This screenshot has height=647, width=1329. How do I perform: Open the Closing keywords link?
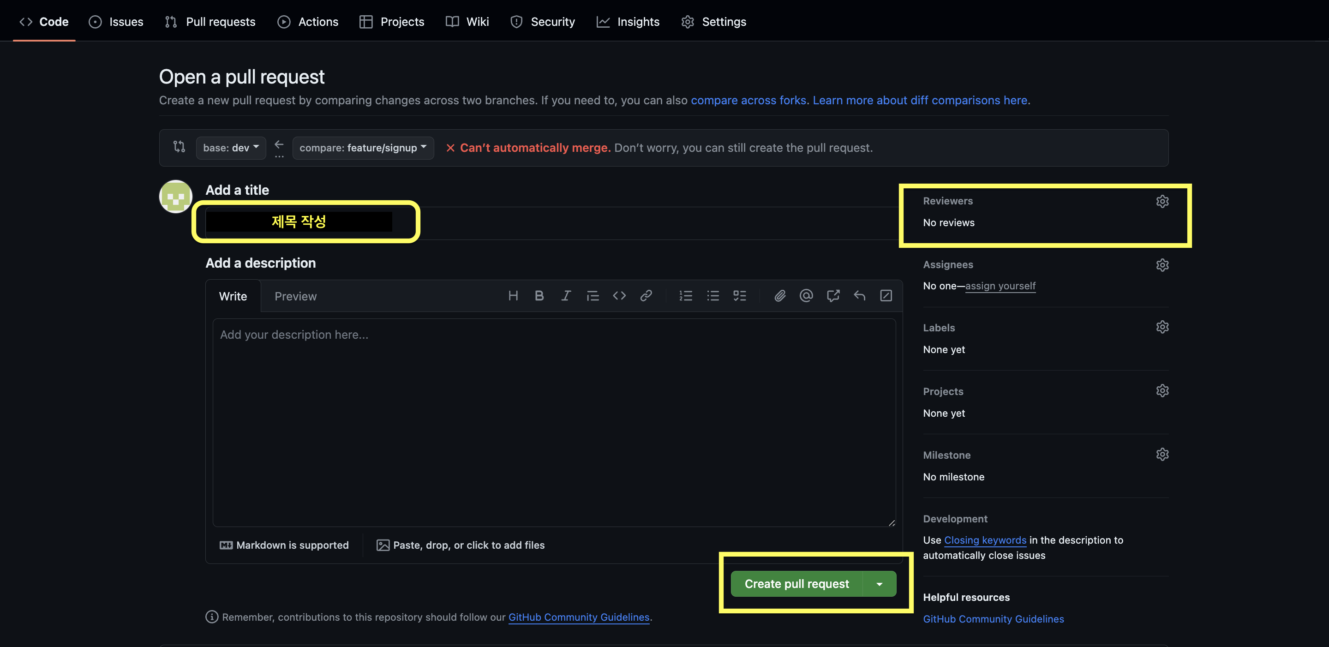pos(984,540)
